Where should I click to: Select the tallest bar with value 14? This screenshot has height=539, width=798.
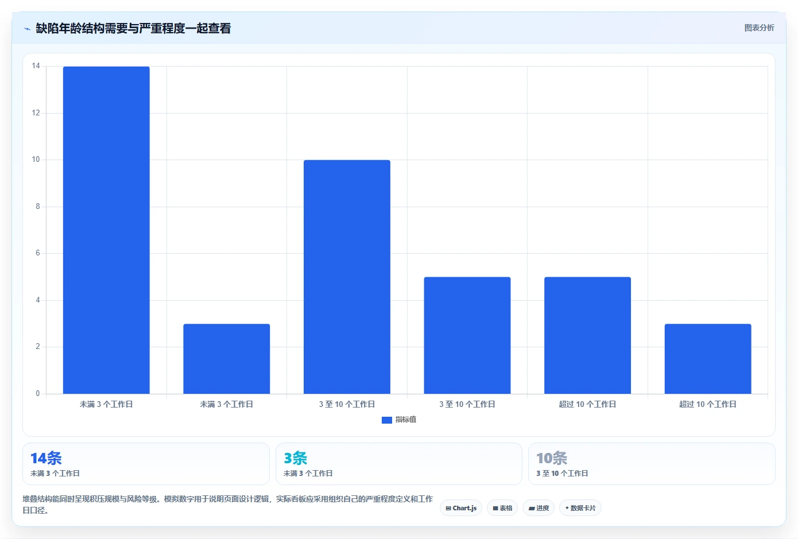[106, 230]
